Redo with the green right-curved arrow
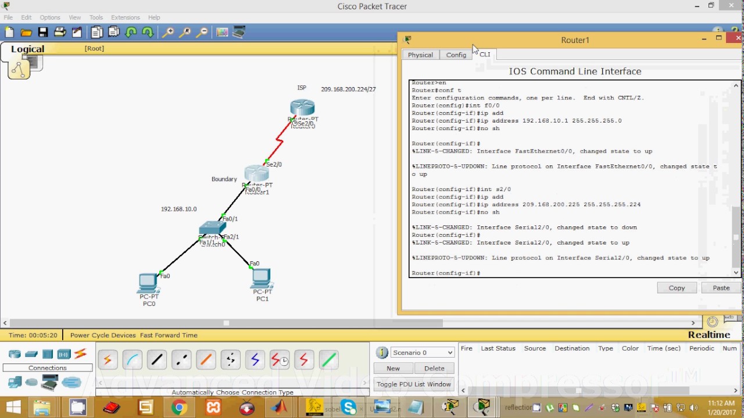The width and height of the screenshot is (744, 418). pyautogui.click(x=148, y=33)
